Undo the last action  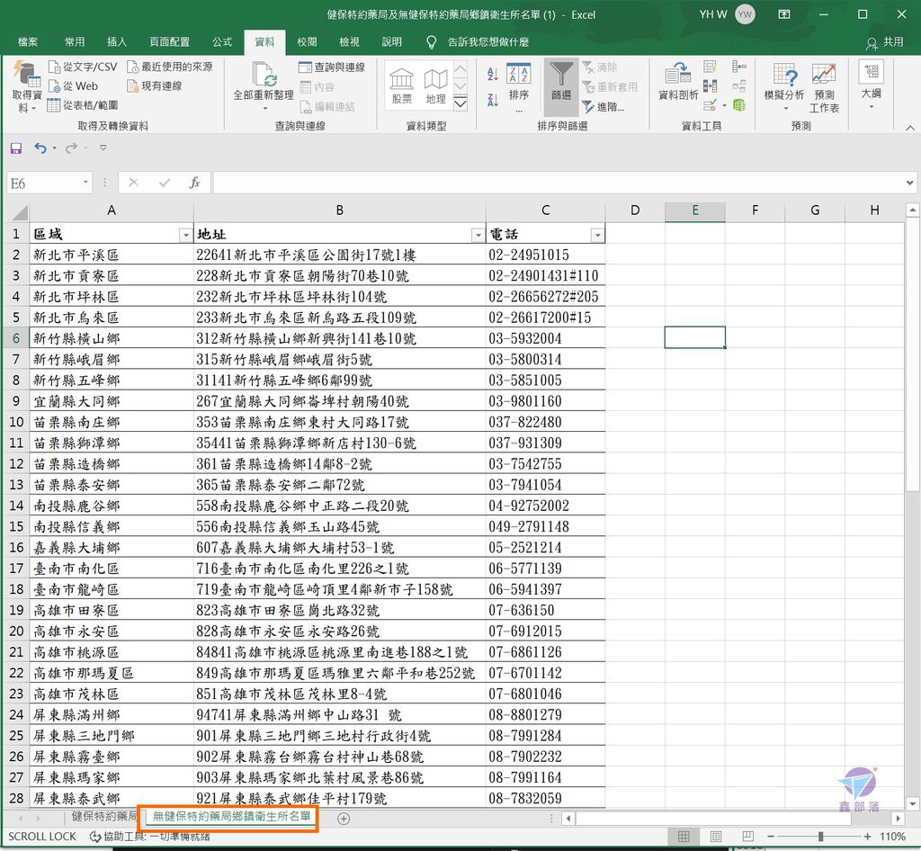[40, 148]
